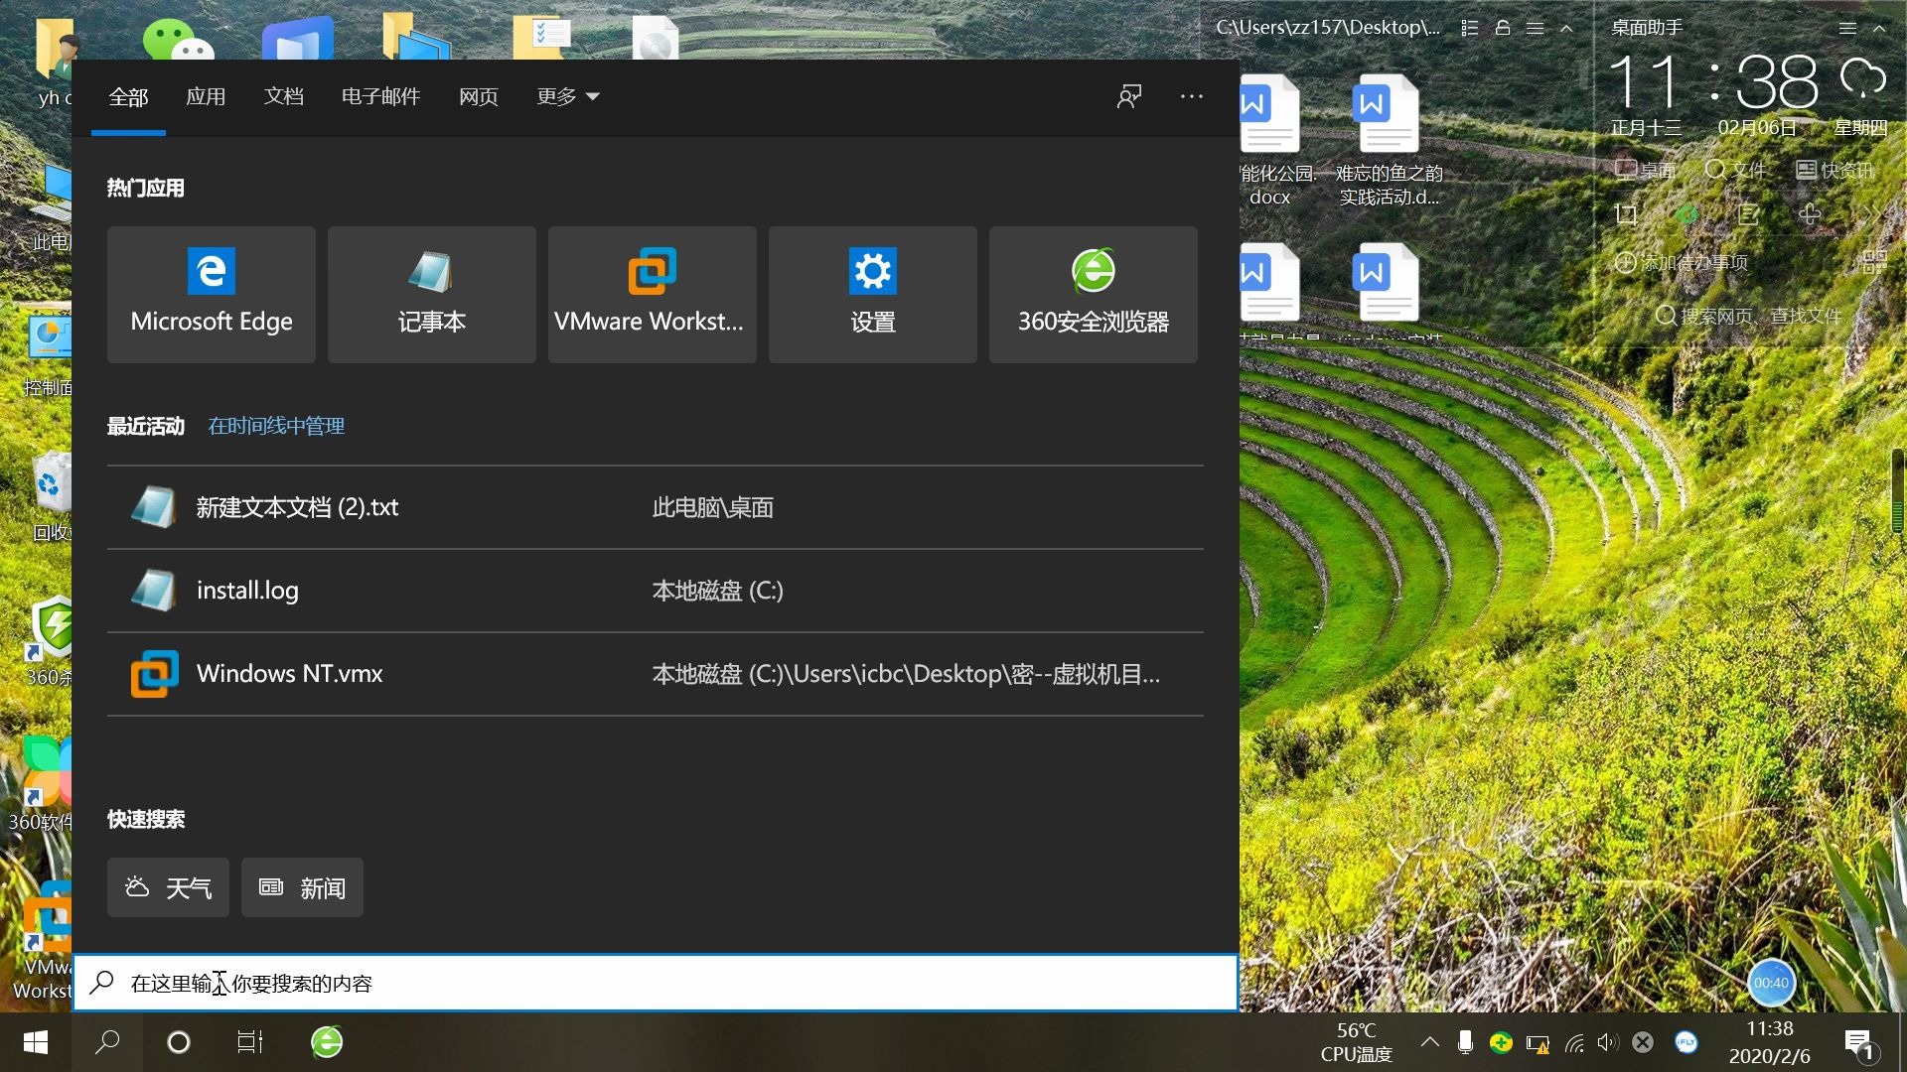Open VMware Workstation app
The image size is (1907, 1072).
653,292
